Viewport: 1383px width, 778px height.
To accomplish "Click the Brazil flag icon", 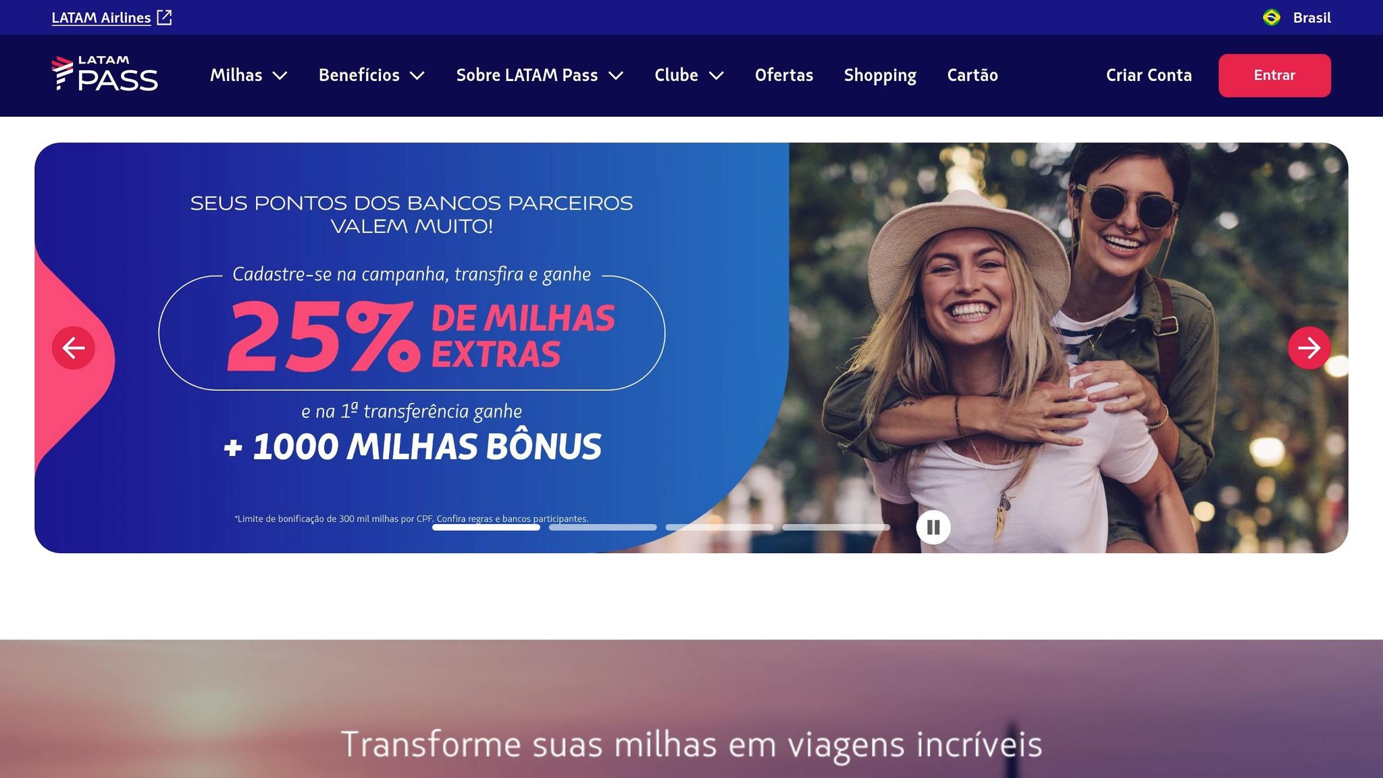I will (x=1272, y=18).
